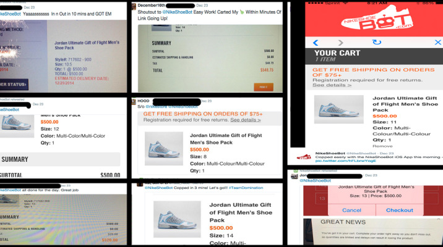
Task: Tap the blue Checkout button
Action: (x=399, y=210)
